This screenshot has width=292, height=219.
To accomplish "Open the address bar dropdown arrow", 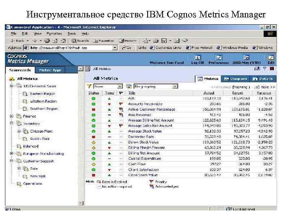I will 115,48.
